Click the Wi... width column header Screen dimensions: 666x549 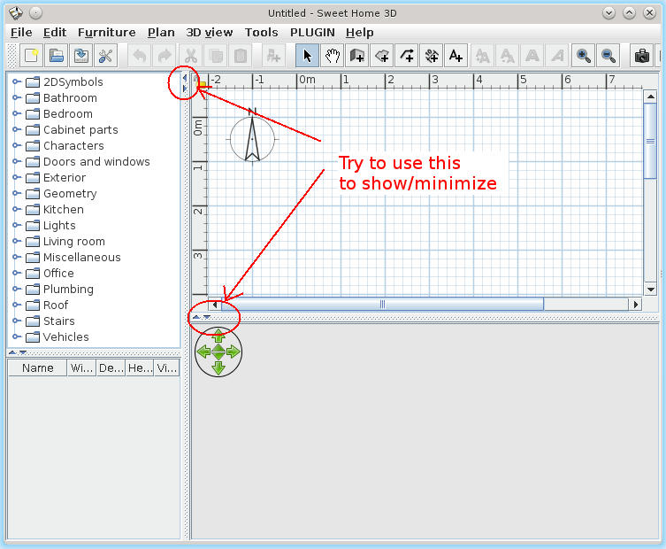pos(81,367)
